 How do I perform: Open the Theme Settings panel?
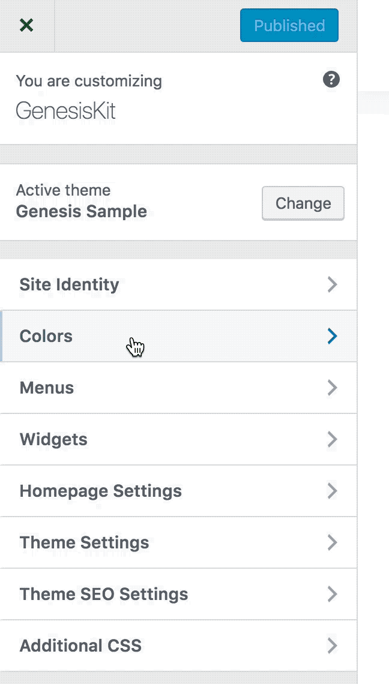[x=85, y=542]
